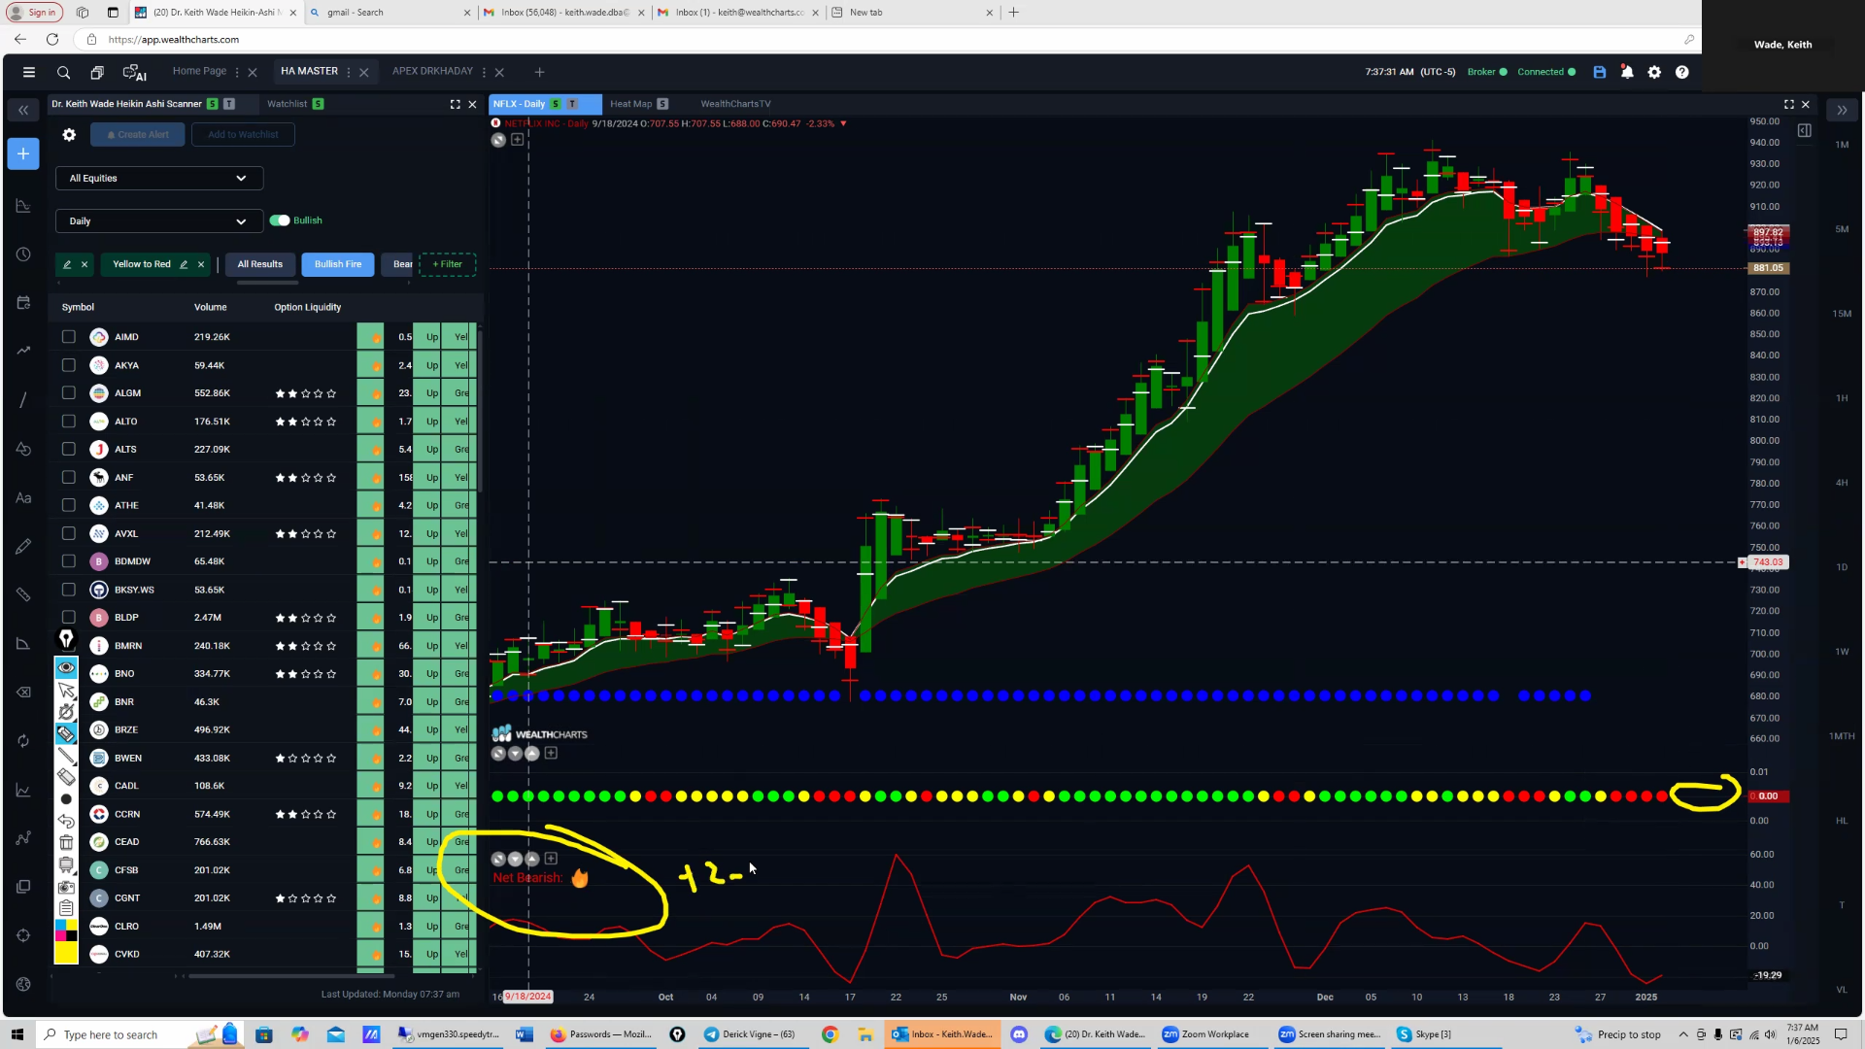Toggle the chart side panel icon
The height and width of the screenshot is (1049, 1865).
(1804, 130)
